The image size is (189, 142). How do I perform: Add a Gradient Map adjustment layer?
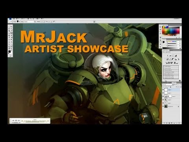174,63
